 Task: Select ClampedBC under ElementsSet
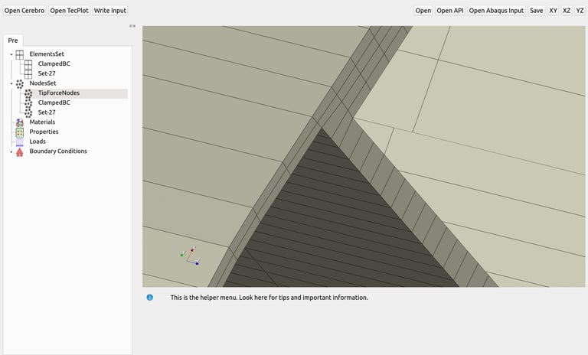pyautogui.click(x=54, y=64)
